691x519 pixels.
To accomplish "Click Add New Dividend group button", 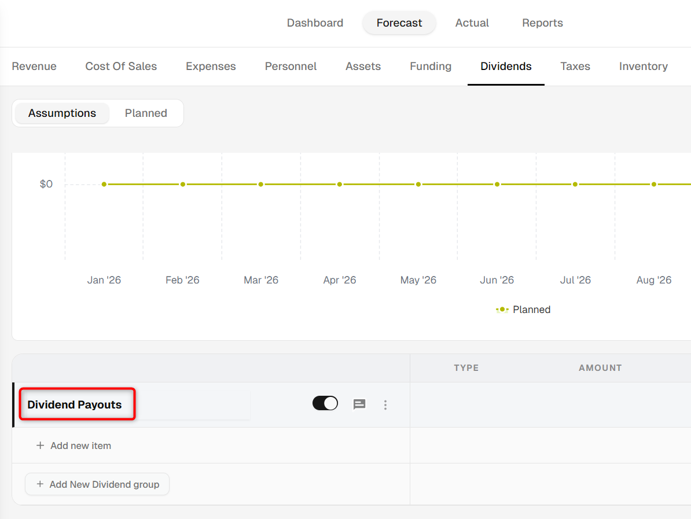I will point(97,484).
